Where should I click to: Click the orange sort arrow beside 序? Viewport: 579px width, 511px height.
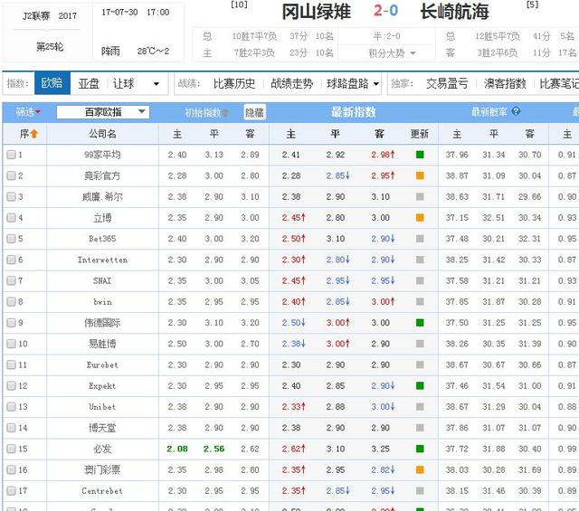(x=34, y=134)
